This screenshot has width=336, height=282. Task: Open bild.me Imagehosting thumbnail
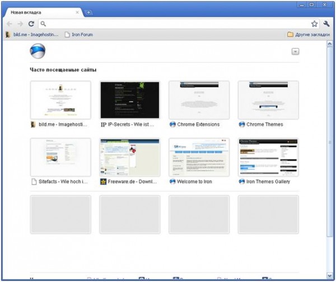(x=60, y=100)
